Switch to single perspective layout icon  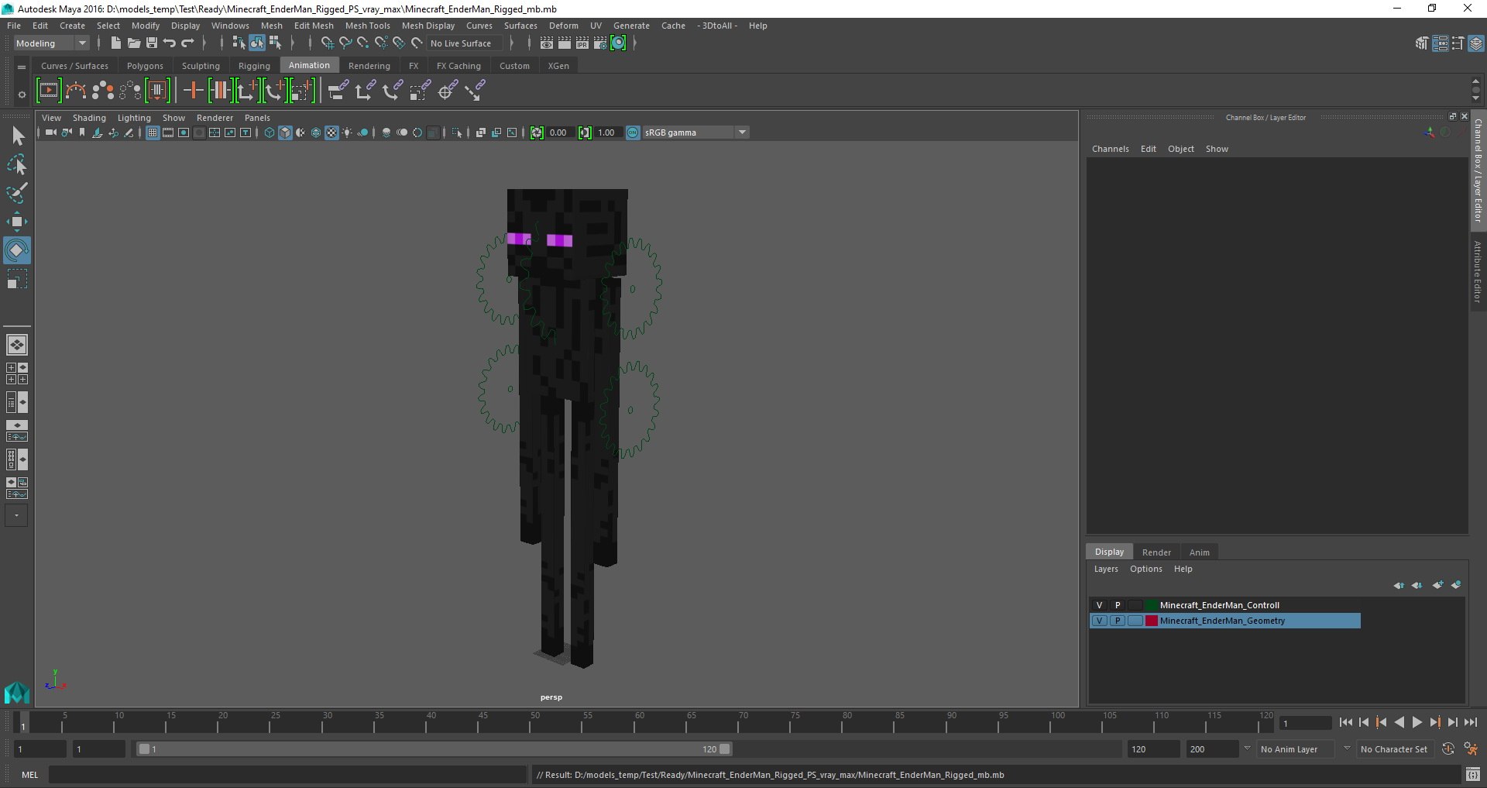(x=17, y=345)
